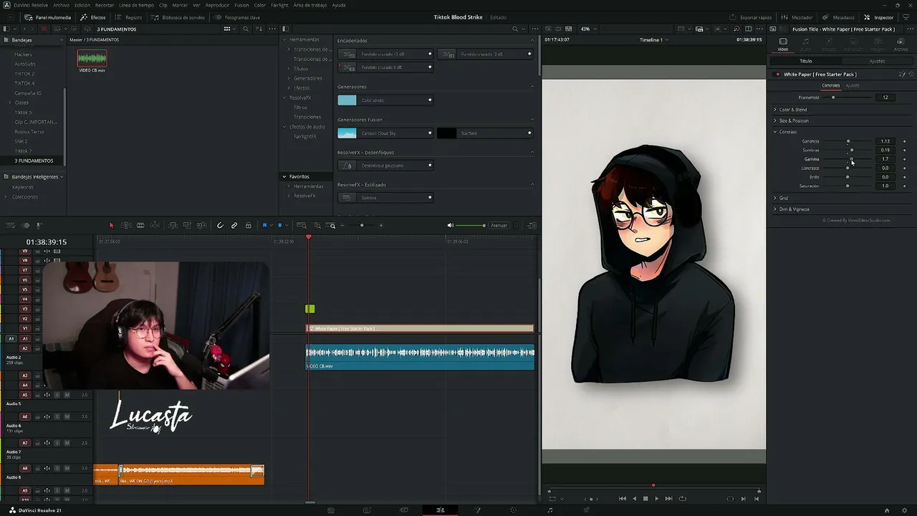The image size is (917, 516).
Task: Open the marker color dropdown arrow
Action: point(286,226)
